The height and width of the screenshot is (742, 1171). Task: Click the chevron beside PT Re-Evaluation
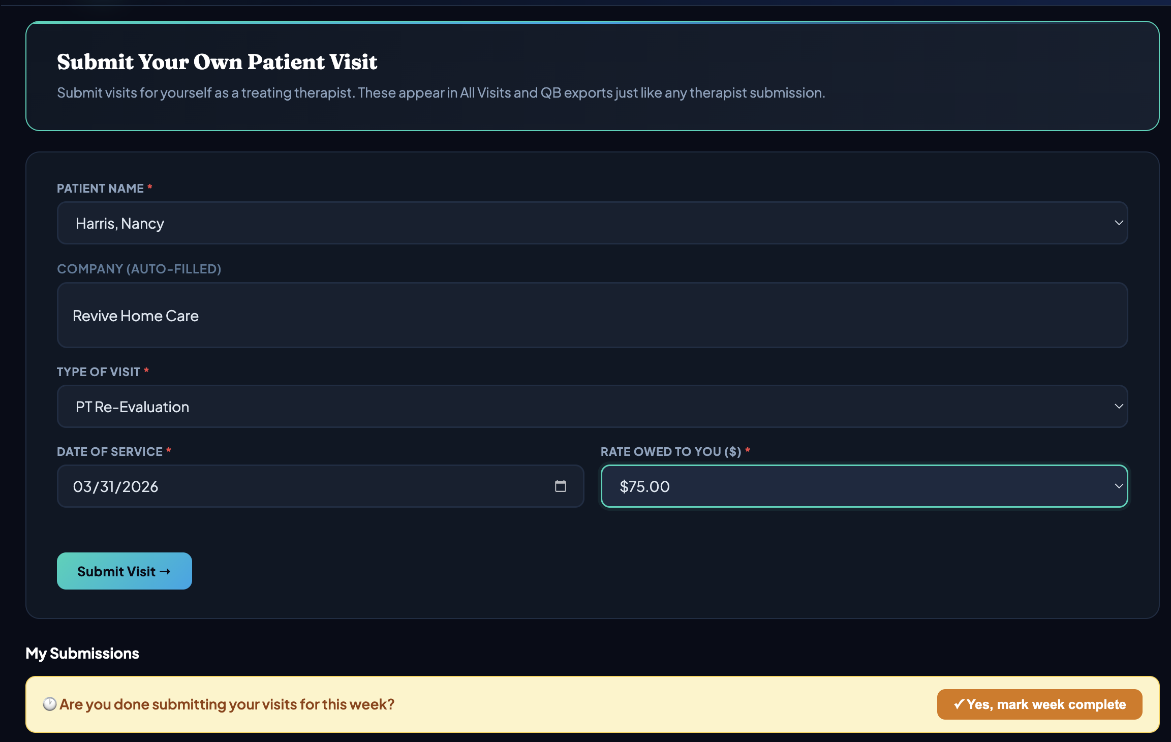pos(1119,406)
